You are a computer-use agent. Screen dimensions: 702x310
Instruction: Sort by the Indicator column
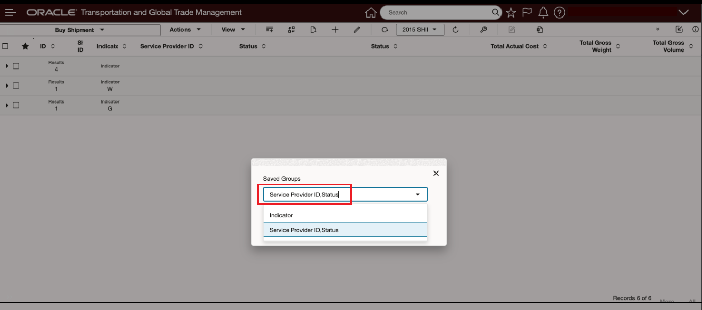[124, 46]
